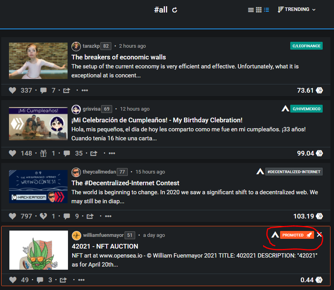Switch to classic list view
This screenshot has width=334, height=290.
(x=251, y=10)
